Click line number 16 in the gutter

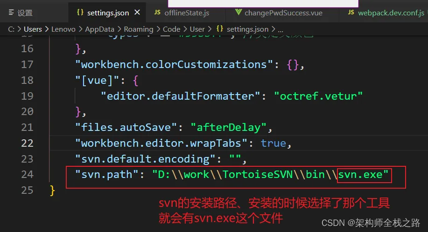[x=27, y=49]
